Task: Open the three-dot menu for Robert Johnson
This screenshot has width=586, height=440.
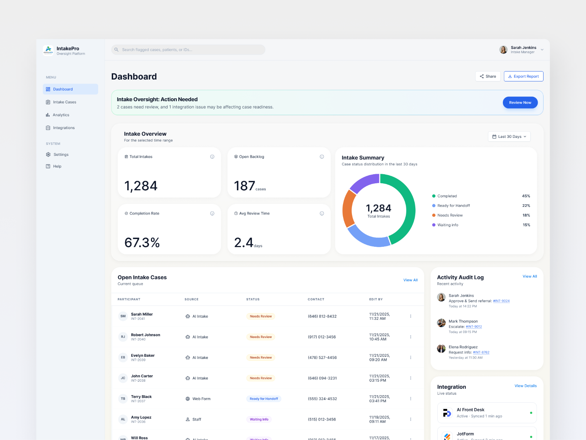Action: point(411,337)
